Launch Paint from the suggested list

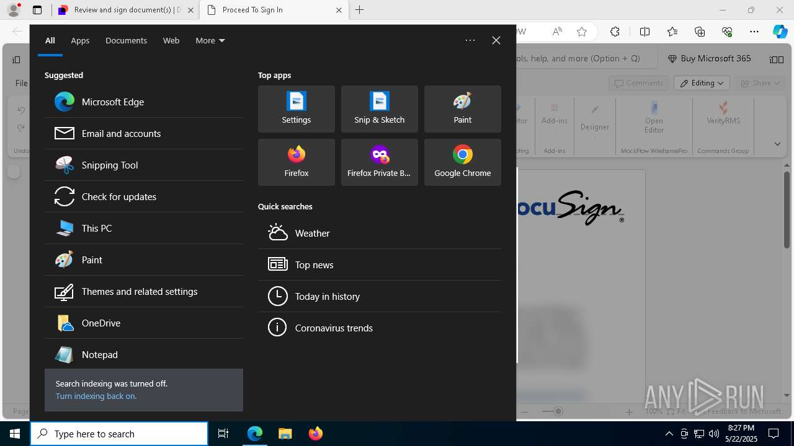point(144,260)
